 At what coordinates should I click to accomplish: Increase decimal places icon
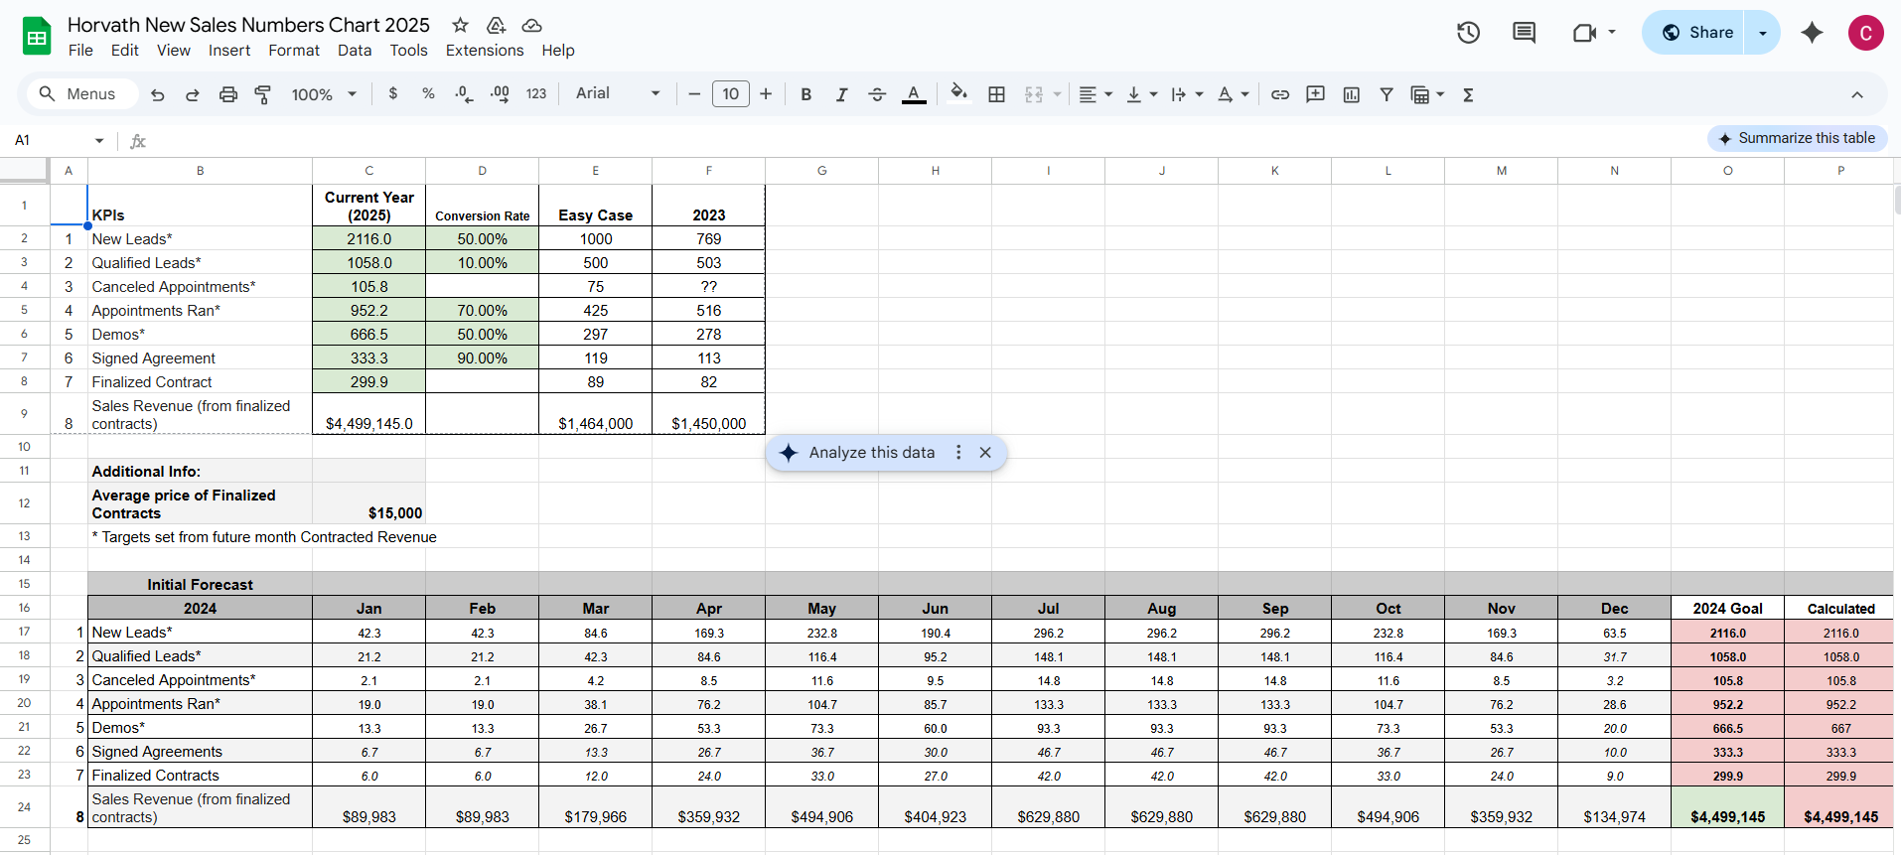click(x=500, y=94)
